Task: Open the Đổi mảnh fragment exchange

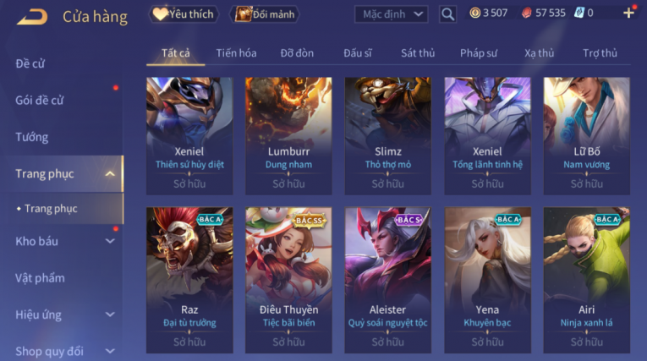Action: (x=265, y=14)
